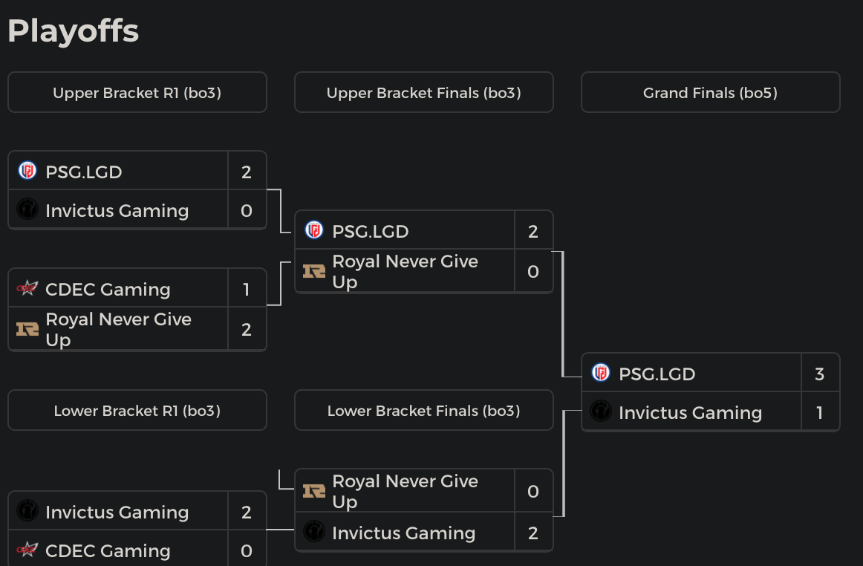Click PSG.LGD logo in Grand Finals match
The image size is (863, 566).
(x=601, y=373)
